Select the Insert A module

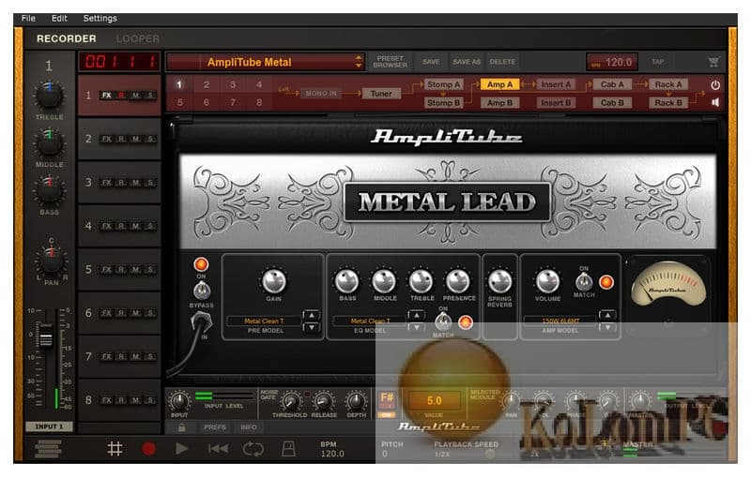[556, 84]
